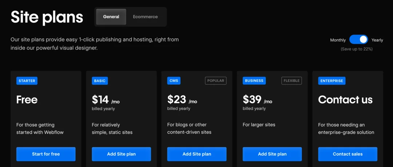Click the ENTERPRISE plan badge

[332, 81]
